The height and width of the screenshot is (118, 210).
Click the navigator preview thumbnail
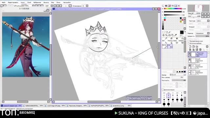coord(198,8)
